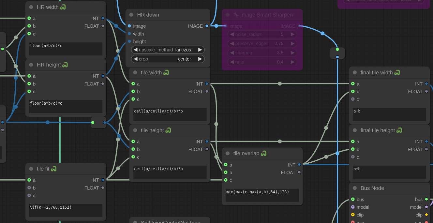
Task: Click the tile height FLOAT output socket
Action: click(207, 149)
